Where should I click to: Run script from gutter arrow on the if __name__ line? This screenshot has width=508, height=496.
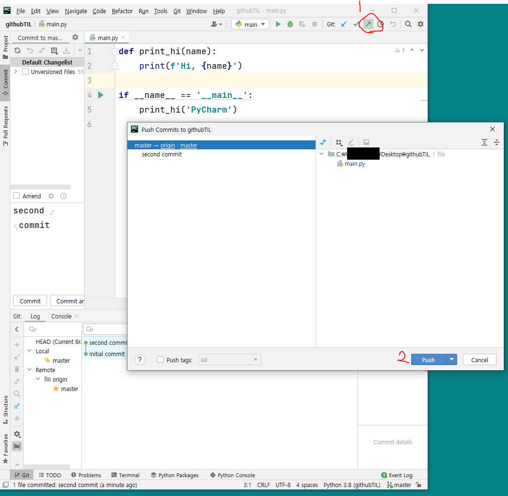click(101, 95)
